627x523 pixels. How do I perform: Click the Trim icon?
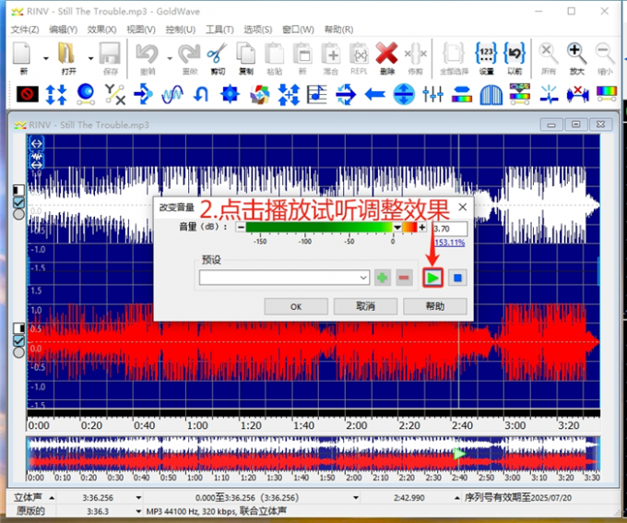(416, 53)
